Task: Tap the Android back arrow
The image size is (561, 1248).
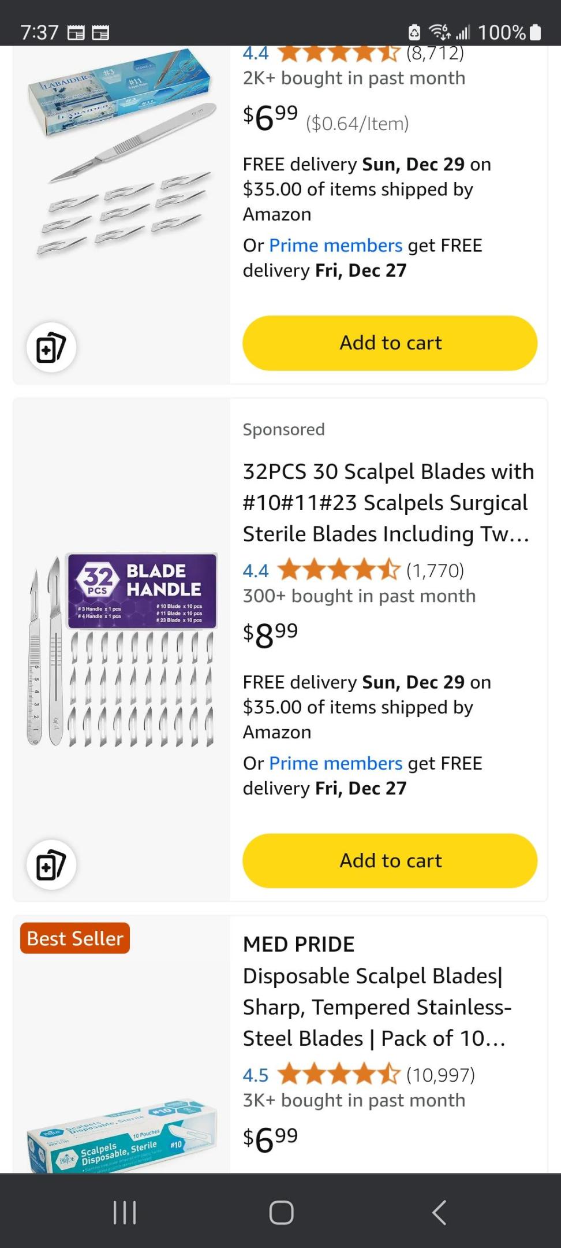Action: [439, 1212]
